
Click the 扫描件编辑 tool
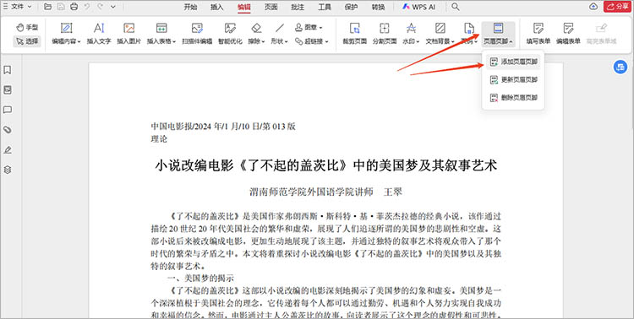[x=197, y=33]
